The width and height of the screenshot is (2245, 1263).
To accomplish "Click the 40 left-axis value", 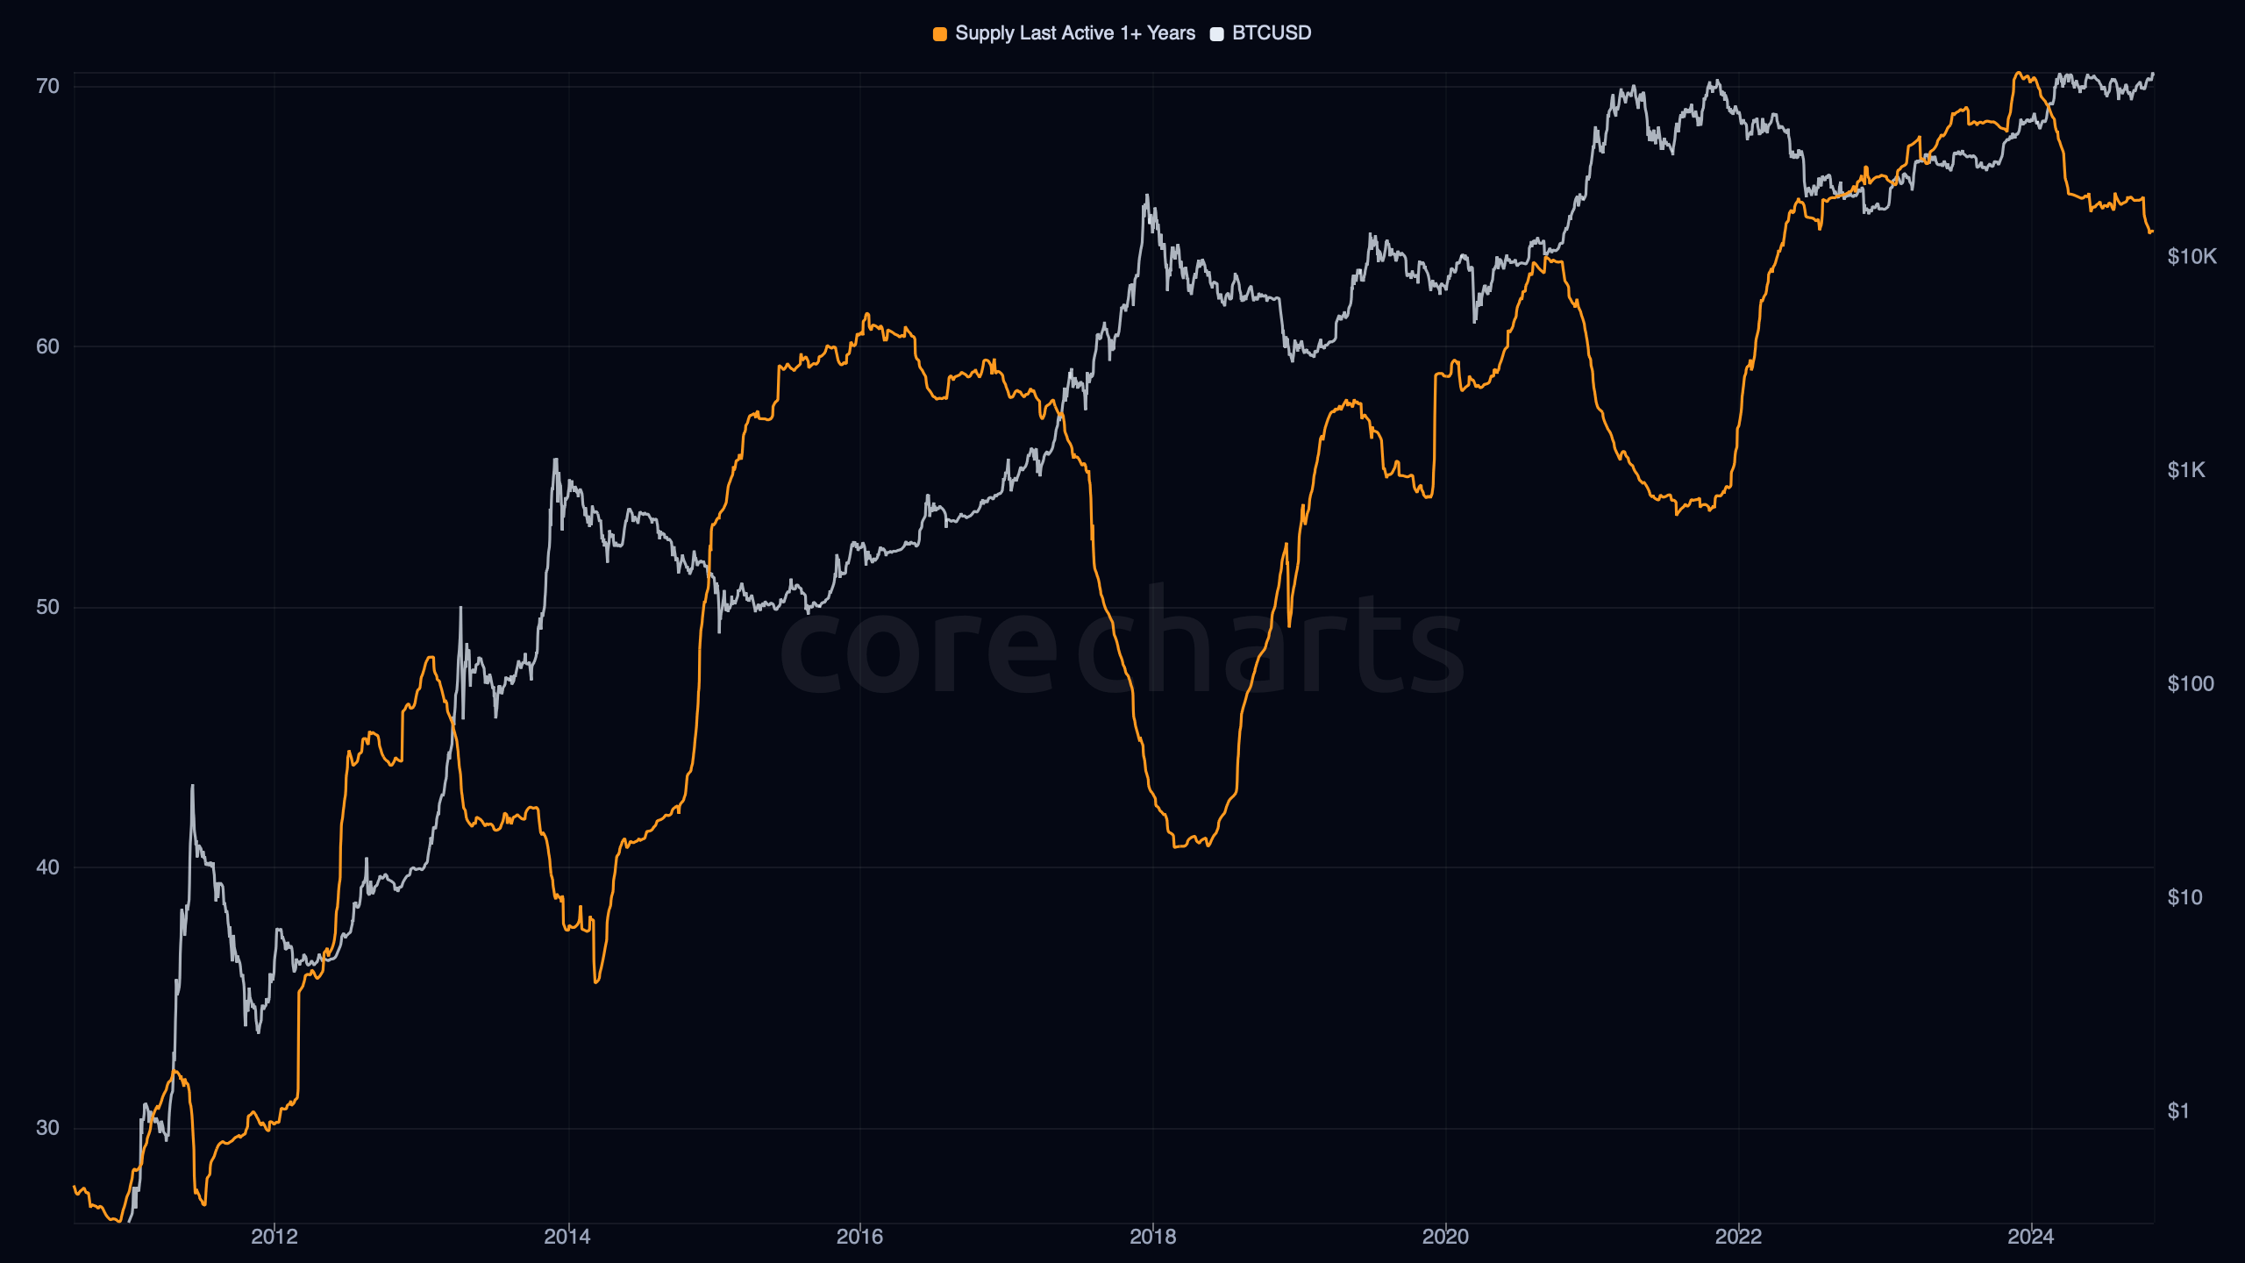I will (47, 867).
